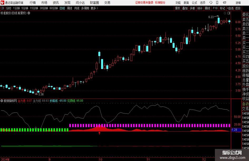This screenshot has height=161, width=249.
Task: Switch to 60分钟 period tab
Action: [x=53, y=8]
